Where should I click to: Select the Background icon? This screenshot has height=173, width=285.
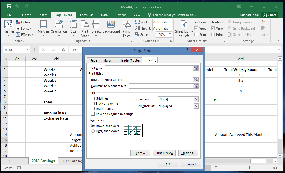(x=111, y=28)
